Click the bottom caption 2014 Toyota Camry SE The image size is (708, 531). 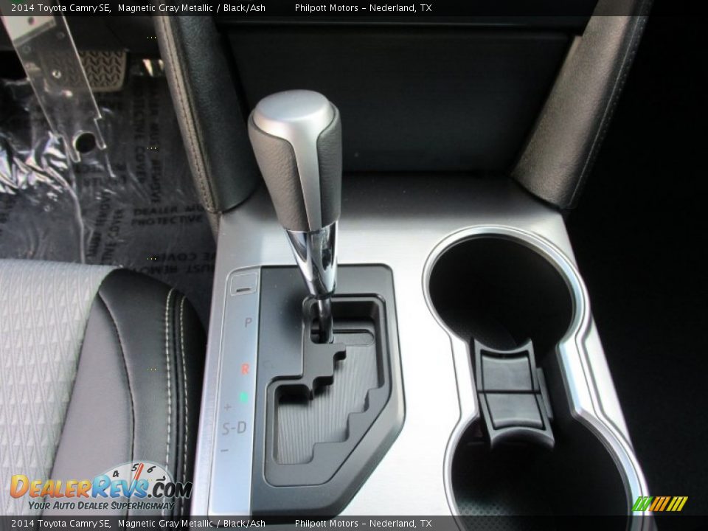pos(59,522)
